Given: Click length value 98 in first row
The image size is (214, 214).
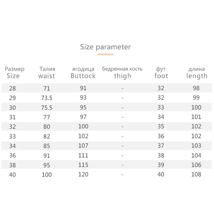Looking at the screenshot, I should pos(196,88).
